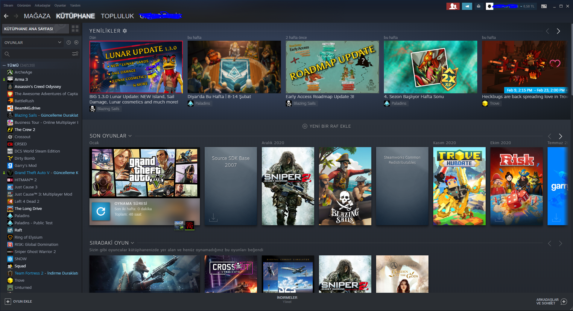The image size is (573, 311).
Task: Show ready-to-play games icon
Action: 76,42
